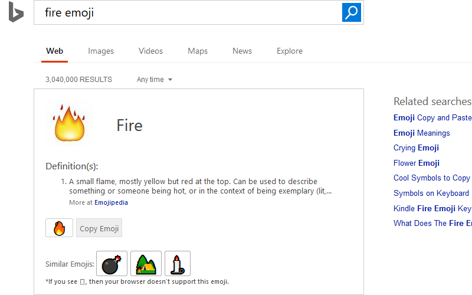Click the large Fire emoji image
This screenshot has width=472, height=295.
[69, 123]
